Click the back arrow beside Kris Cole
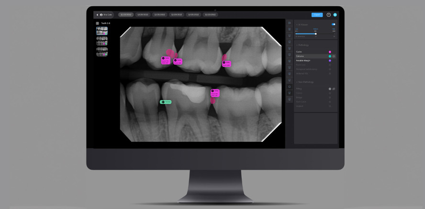 97,15
